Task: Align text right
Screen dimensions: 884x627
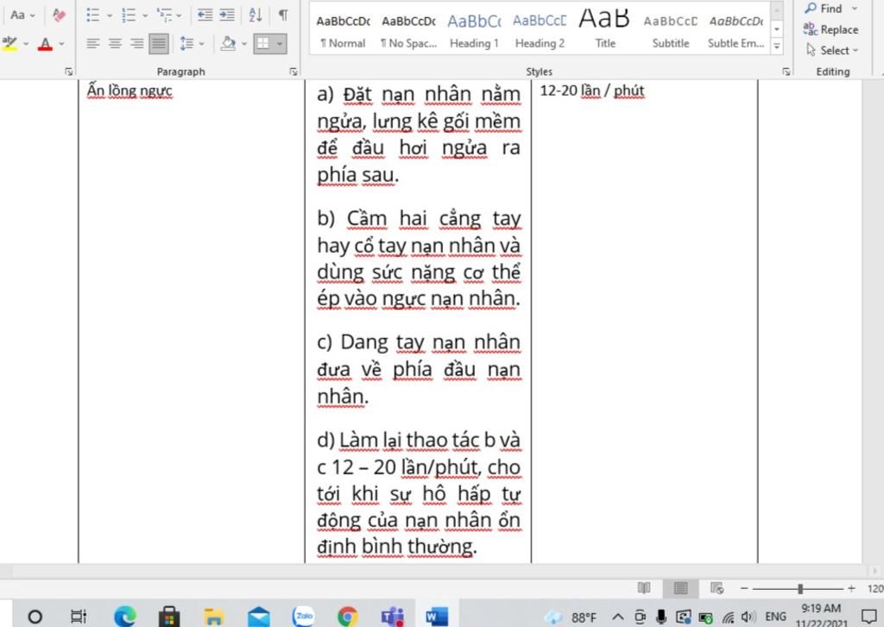Action: 137,44
